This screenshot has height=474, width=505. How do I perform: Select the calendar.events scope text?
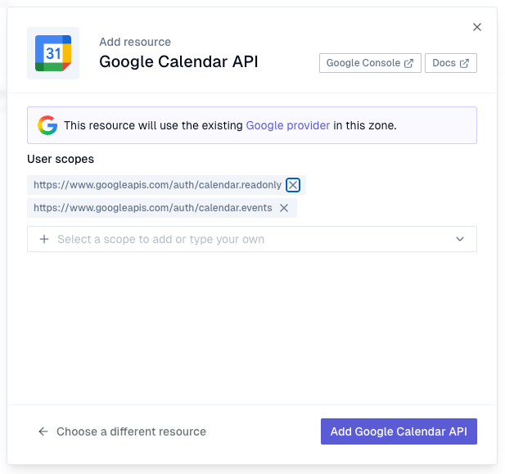[x=153, y=208]
